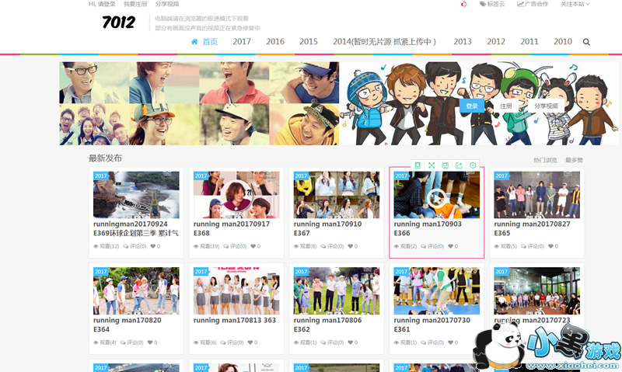Open 评论(0) comments on E367 card
622x372 pixels.
pyautogui.click(x=332, y=246)
